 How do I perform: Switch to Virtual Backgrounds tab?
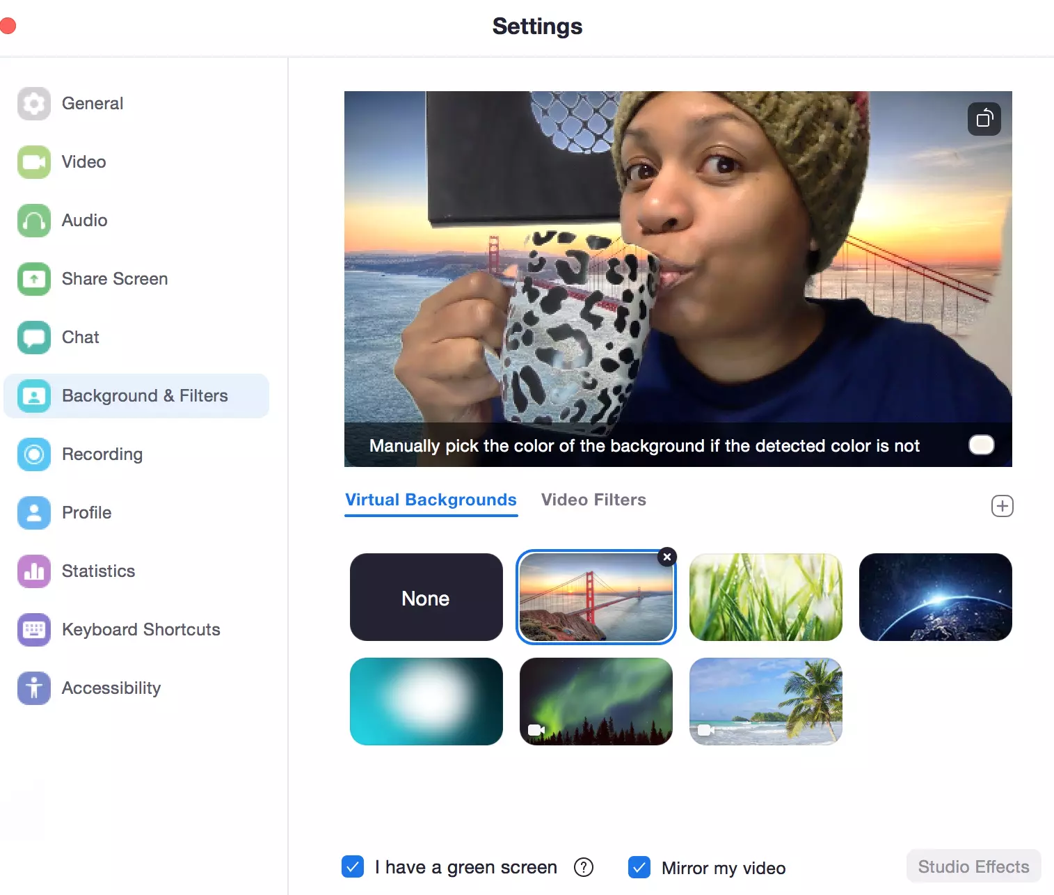point(431,500)
